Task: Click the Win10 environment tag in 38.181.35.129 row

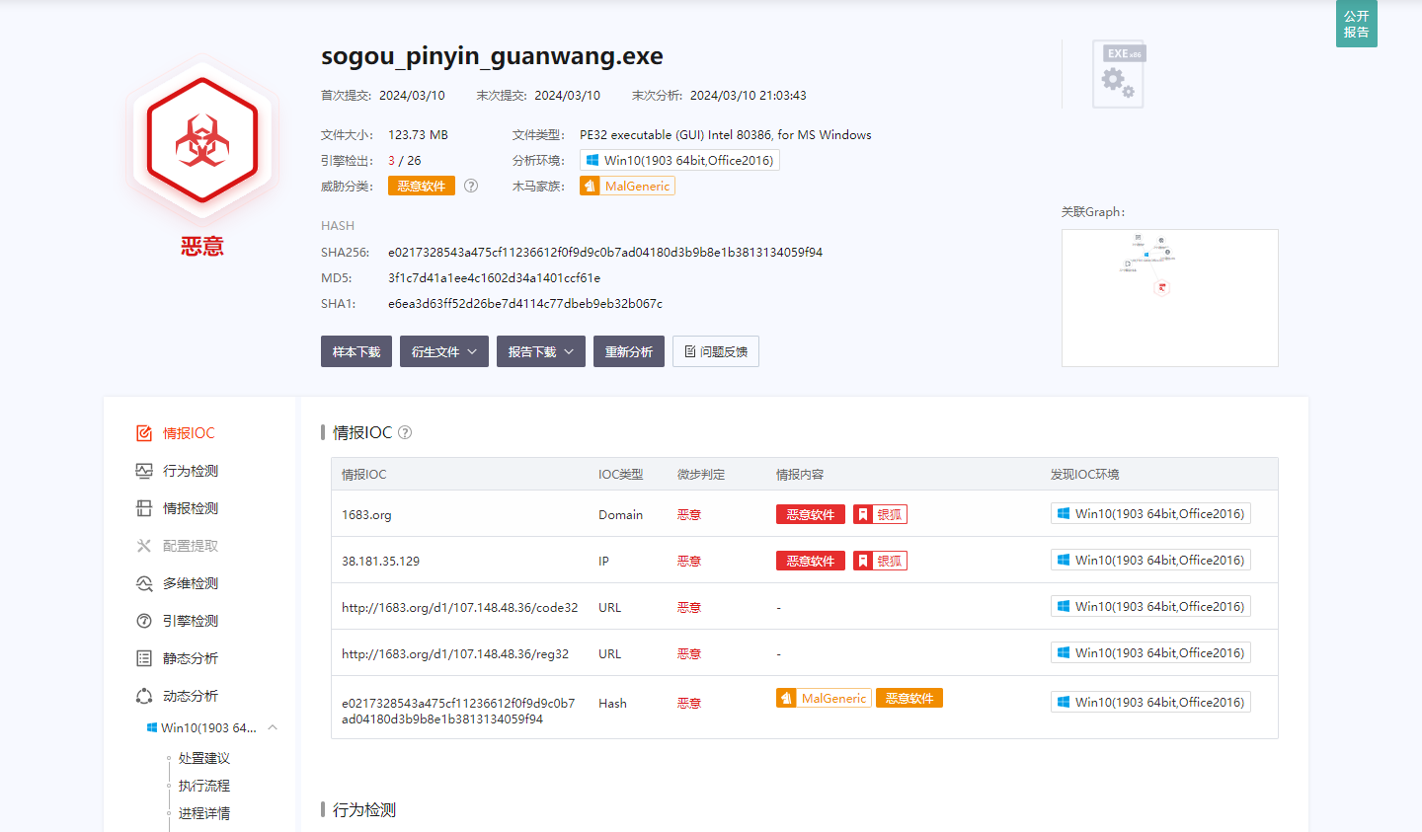Action: (1150, 560)
